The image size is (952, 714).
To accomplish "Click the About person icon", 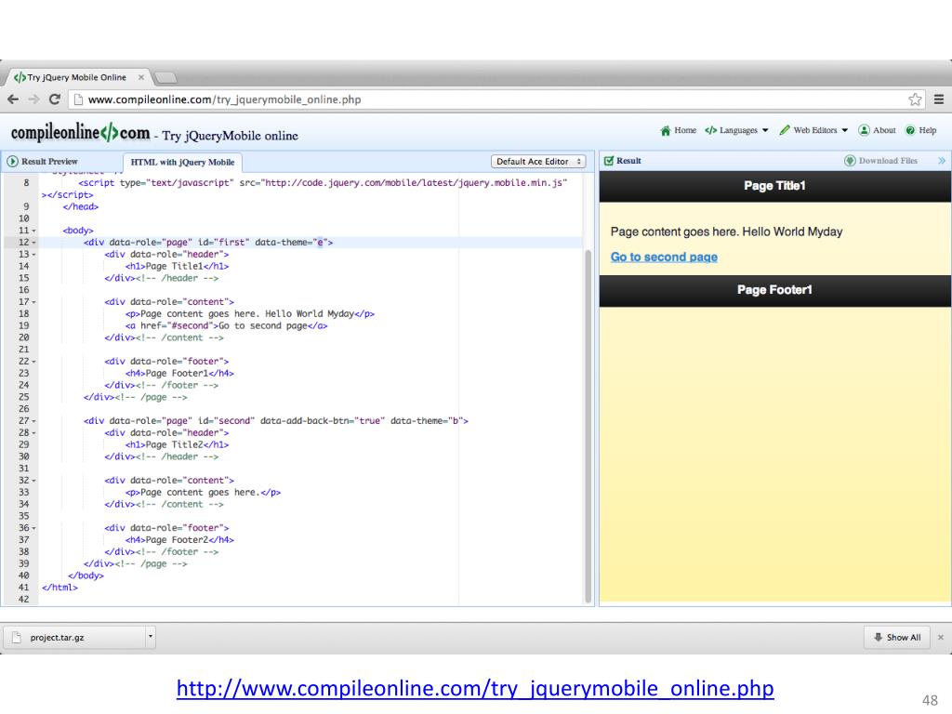I will click(864, 130).
